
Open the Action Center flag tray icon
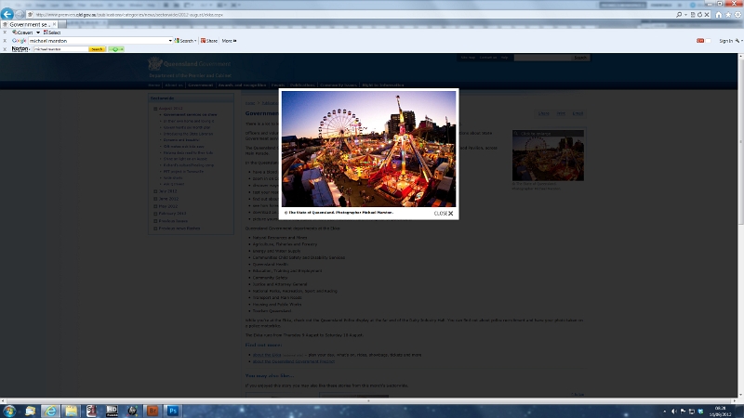coord(683,411)
